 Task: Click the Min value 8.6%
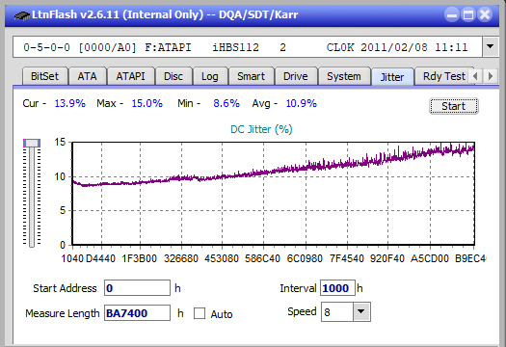[226, 103]
